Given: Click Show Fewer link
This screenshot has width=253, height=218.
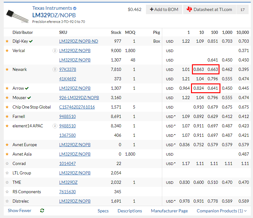Looking at the screenshot, I should click(19, 210).
